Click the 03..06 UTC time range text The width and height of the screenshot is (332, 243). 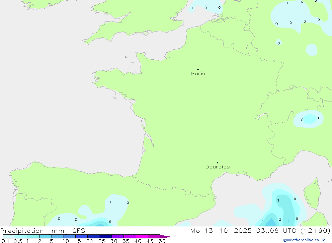pyautogui.click(x=276, y=231)
